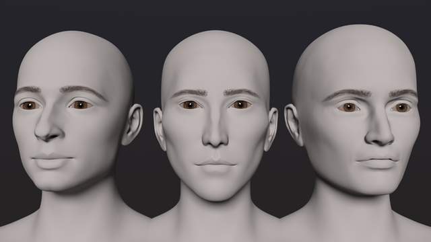The image size is (431, 242).
Task: Pick the left head's eye nearest the image edge
Action: point(30,106)
